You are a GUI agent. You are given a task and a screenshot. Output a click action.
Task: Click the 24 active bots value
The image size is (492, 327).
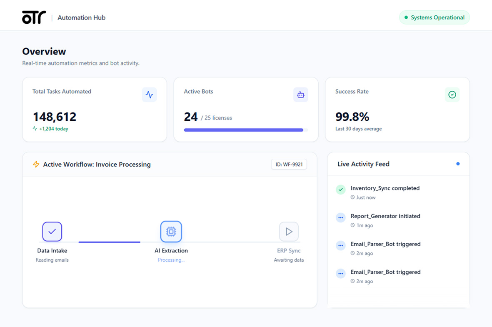191,117
